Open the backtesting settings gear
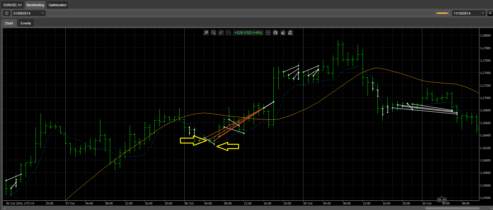493x210 pixels. pyautogui.click(x=7, y=13)
